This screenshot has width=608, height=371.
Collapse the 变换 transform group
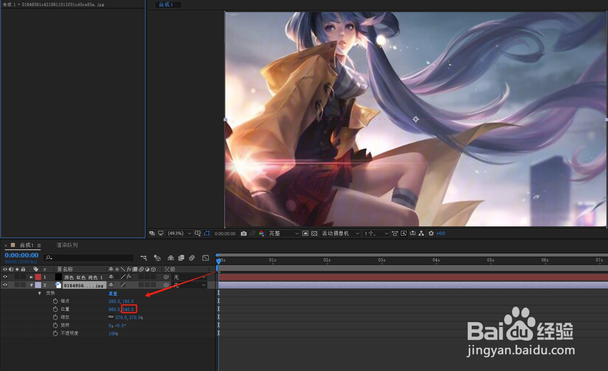(x=39, y=293)
